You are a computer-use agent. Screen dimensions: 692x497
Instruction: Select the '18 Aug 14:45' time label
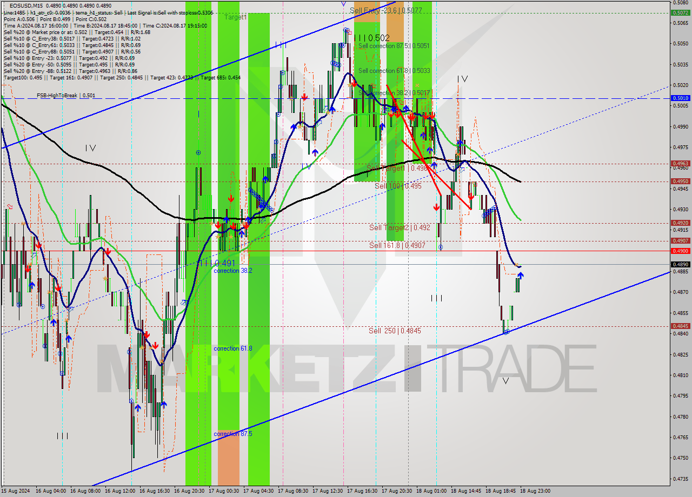coord(465,492)
